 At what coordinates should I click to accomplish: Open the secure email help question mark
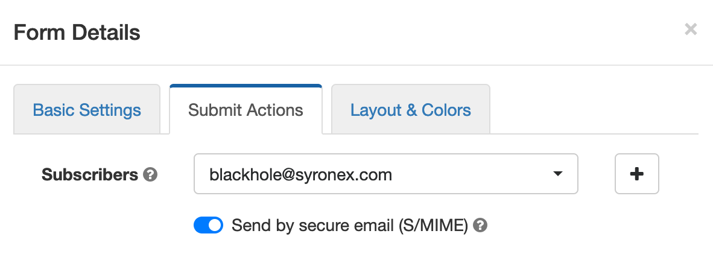coord(480,225)
